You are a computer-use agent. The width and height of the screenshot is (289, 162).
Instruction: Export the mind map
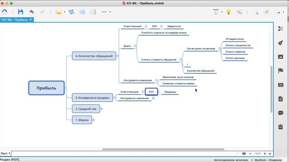[277, 12]
